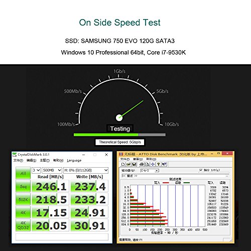
Task: Open the Language menu in CrystalDiskMark
Action: click(x=74, y=161)
